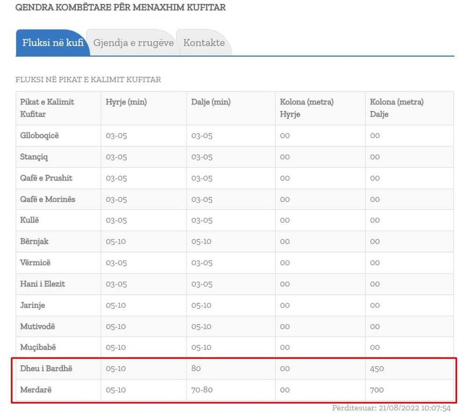Select the Stançiq border crossing cell
Screen dimensions: 459x417
click(34, 157)
